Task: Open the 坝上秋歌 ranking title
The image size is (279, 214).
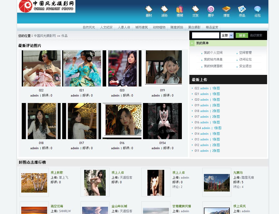Action: click(x=57, y=172)
